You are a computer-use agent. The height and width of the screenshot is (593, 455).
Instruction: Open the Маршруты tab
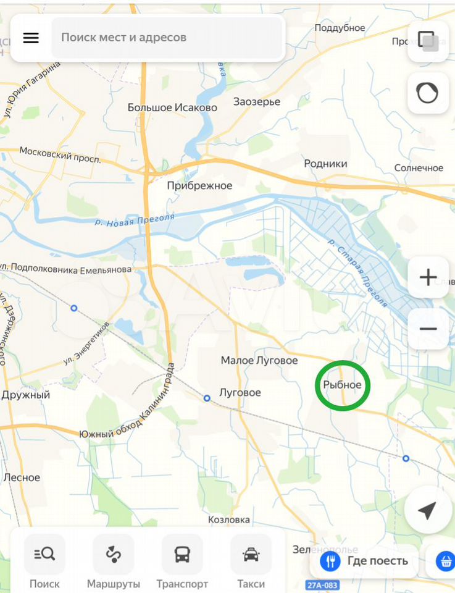(x=114, y=562)
